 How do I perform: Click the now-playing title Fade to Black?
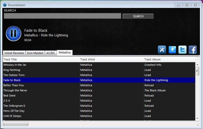pyautogui.click(x=36, y=30)
